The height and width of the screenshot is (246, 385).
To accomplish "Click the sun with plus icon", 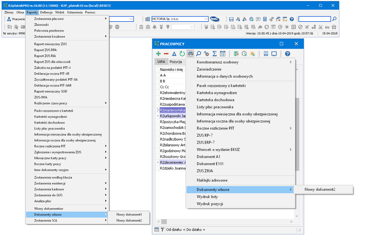I will [252, 54].
